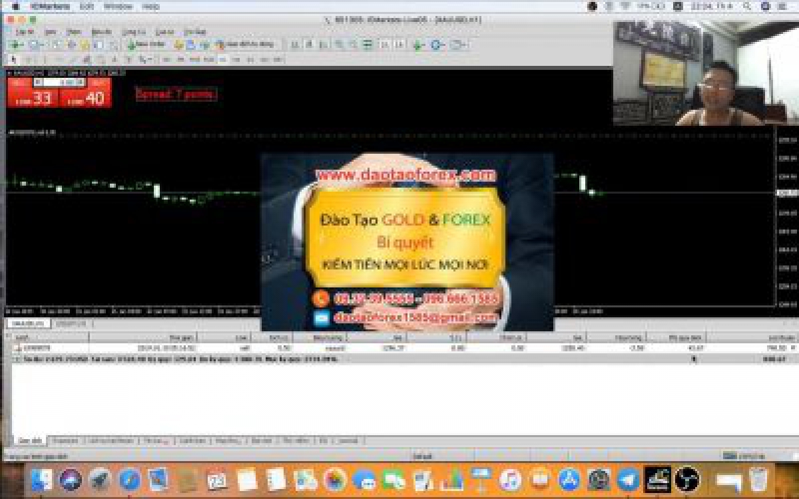Switch timeframe to H4

pos(236,60)
